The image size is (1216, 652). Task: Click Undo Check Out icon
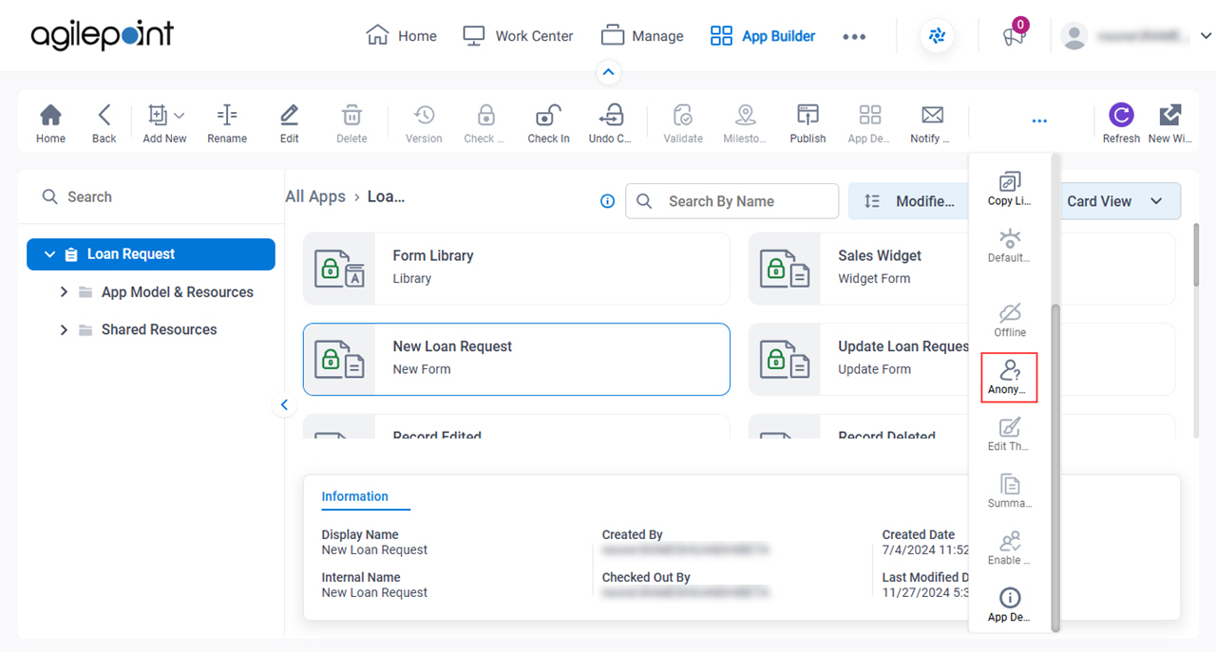(x=610, y=123)
